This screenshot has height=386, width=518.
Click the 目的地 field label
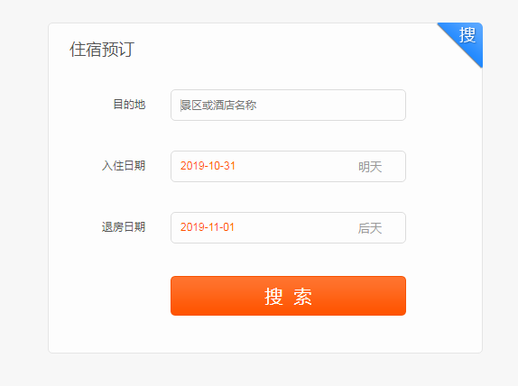click(129, 105)
